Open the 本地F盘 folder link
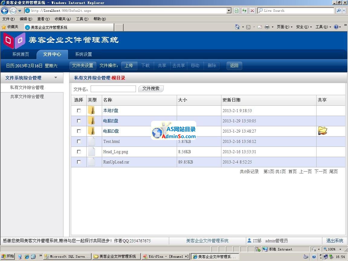 coord(111,111)
